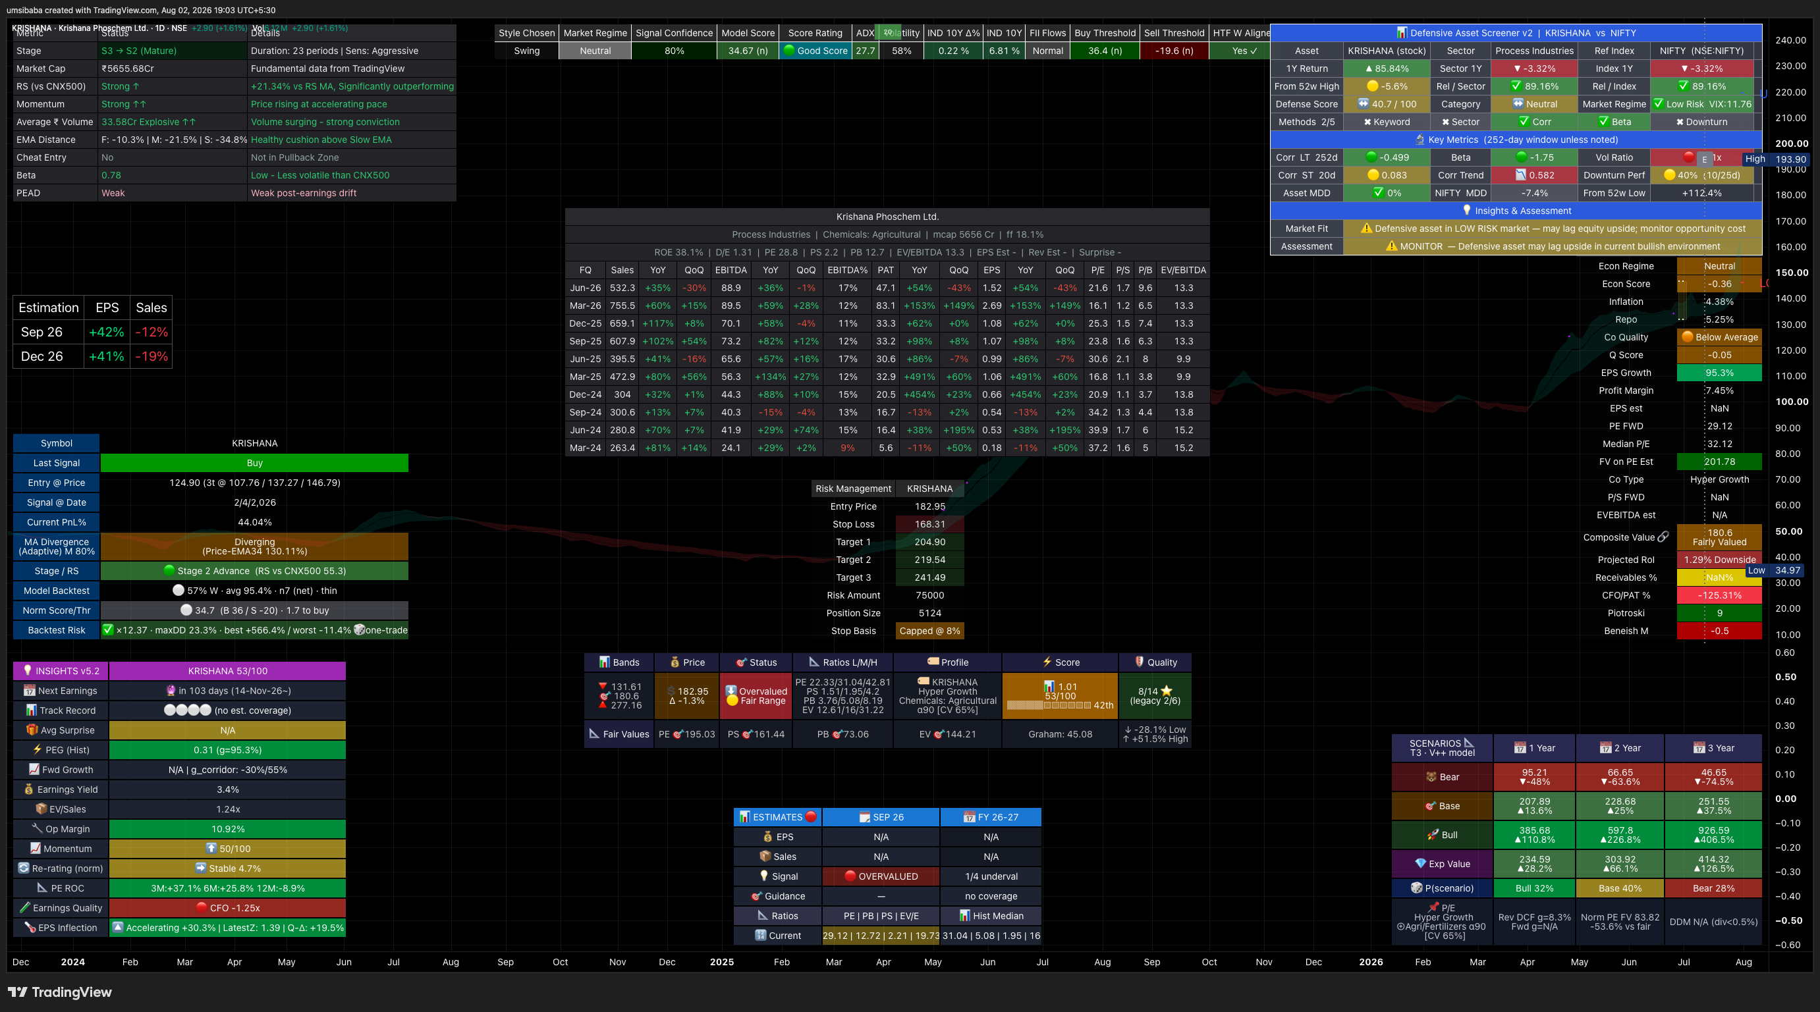Click the lightbulb icon beside Insights & Assessment
1820x1012 pixels.
[1467, 211]
